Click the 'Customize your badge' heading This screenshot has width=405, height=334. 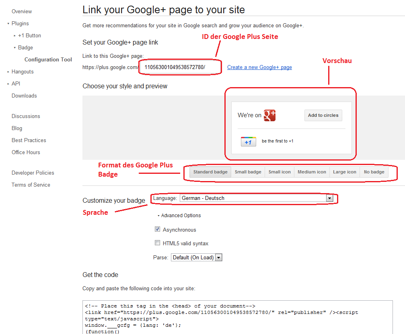[114, 200]
